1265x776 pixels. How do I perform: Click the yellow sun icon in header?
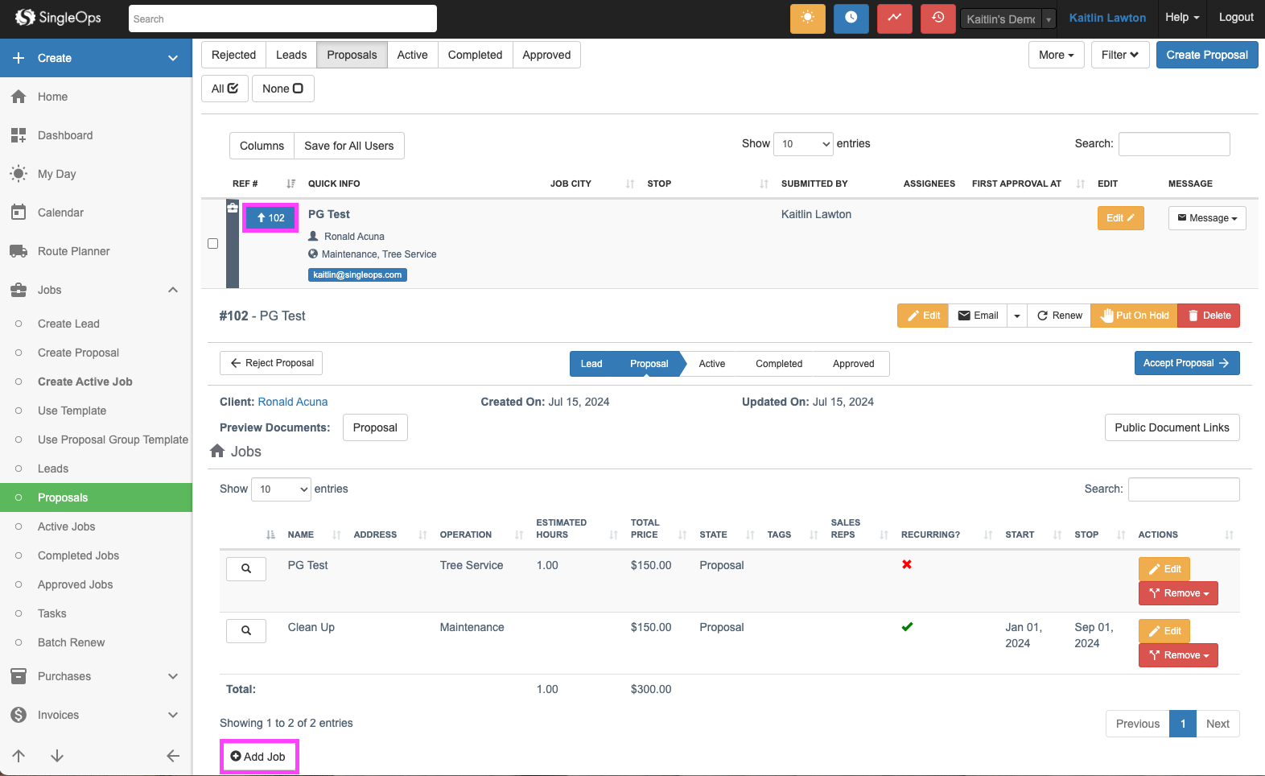pos(807,18)
